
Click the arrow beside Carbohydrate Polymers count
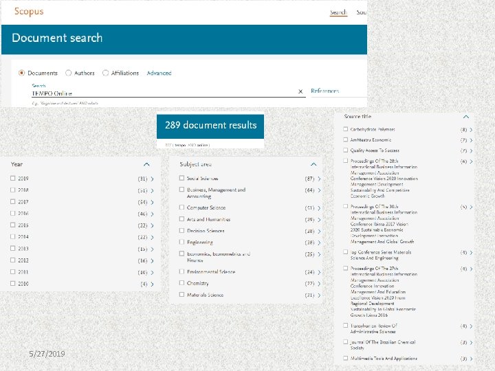pyautogui.click(x=471, y=130)
